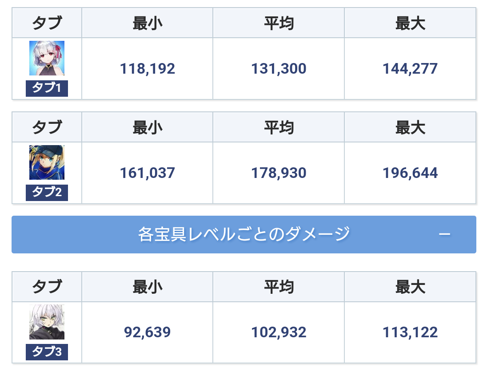Click the white-haired character icon in black
The height and width of the screenshot is (371, 487).
47,322
